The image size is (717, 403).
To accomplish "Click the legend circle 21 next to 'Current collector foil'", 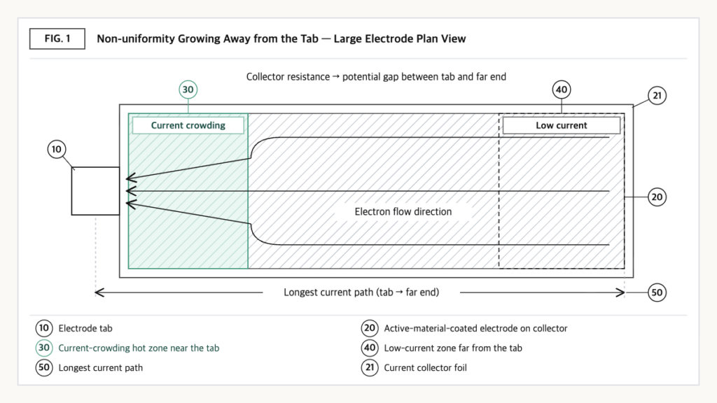I will [x=370, y=367].
